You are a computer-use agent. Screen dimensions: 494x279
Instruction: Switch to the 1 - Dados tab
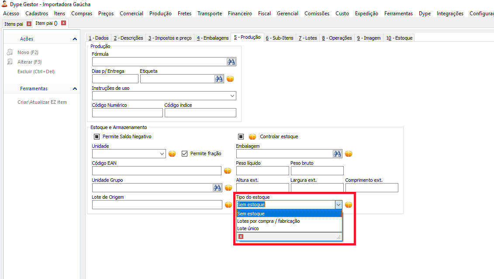[x=98, y=38]
